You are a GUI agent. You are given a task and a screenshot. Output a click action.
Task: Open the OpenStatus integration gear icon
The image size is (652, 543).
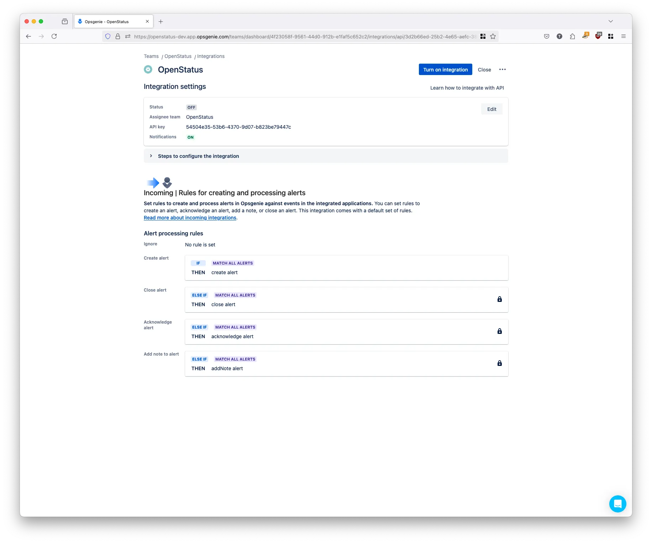coord(148,69)
